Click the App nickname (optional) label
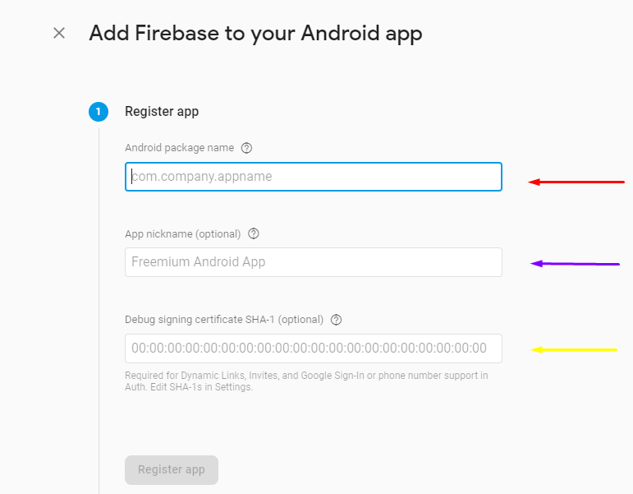The image size is (633, 494). [183, 234]
